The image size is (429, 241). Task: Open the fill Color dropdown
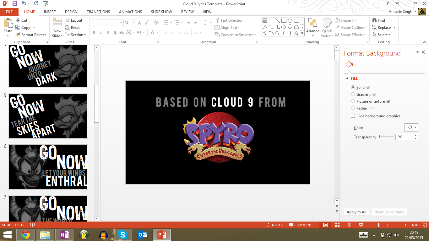pos(411,127)
